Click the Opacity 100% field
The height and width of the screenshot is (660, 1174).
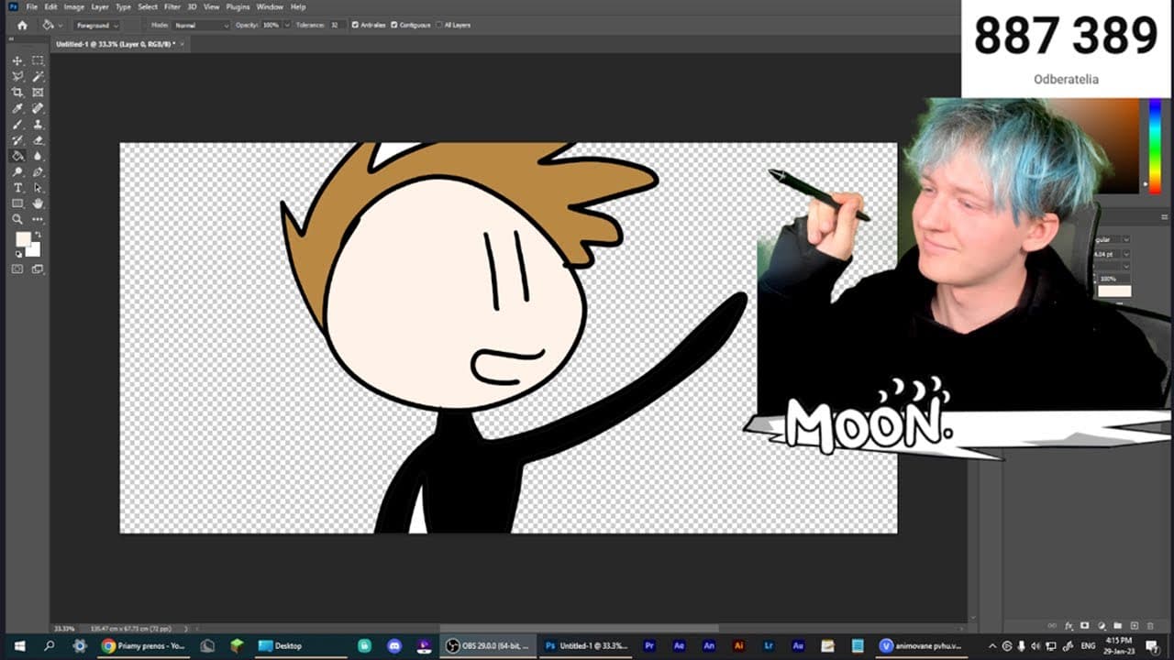pyautogui.click(x=271, y=25)
